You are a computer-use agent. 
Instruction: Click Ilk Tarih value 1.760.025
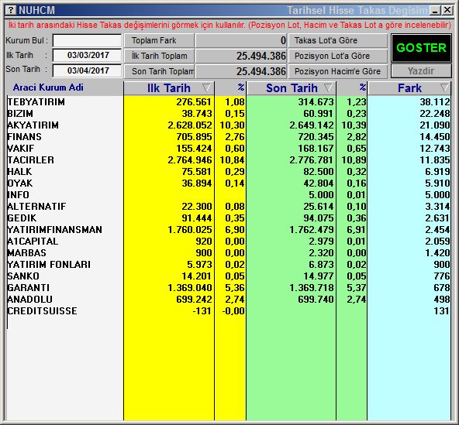[x=189, y=230]
